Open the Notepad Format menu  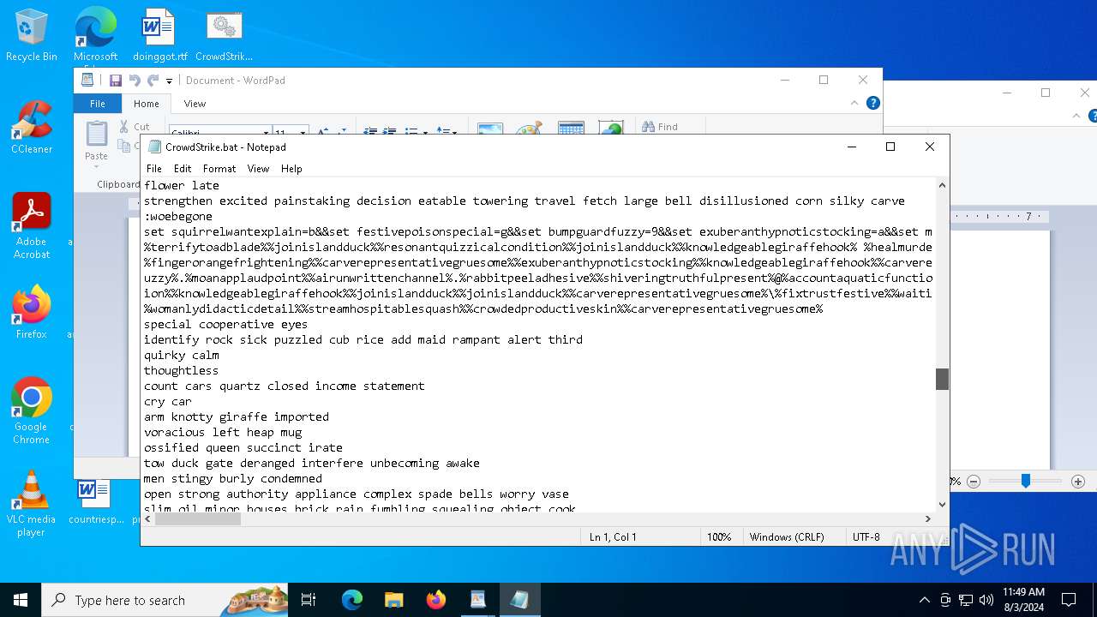coord(219,169)
